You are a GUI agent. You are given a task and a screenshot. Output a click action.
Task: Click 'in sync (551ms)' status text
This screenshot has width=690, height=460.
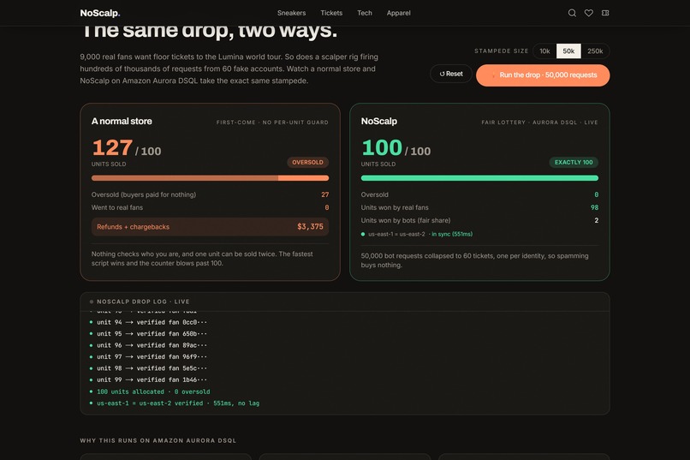452,234
